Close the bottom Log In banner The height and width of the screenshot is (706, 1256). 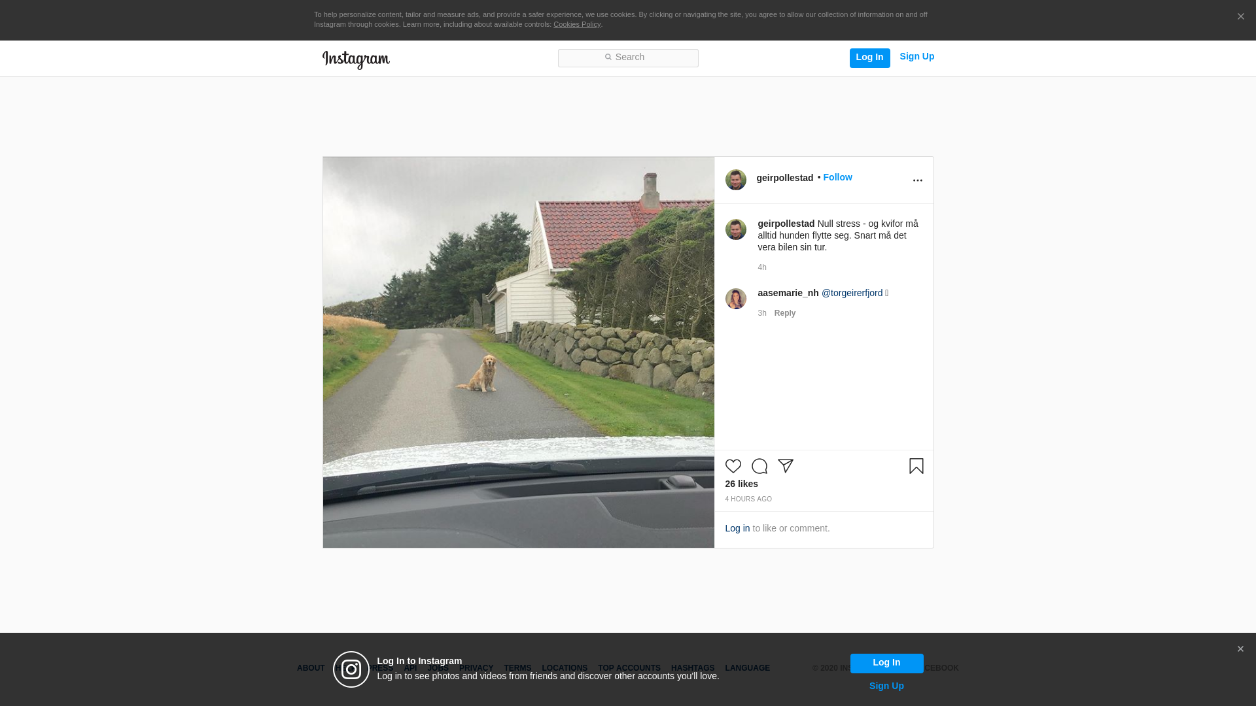[x=1240, y=649]
